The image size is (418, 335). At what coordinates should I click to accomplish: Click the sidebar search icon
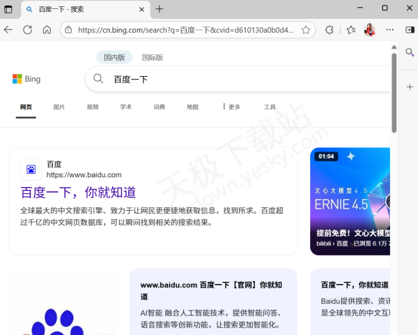410,53
